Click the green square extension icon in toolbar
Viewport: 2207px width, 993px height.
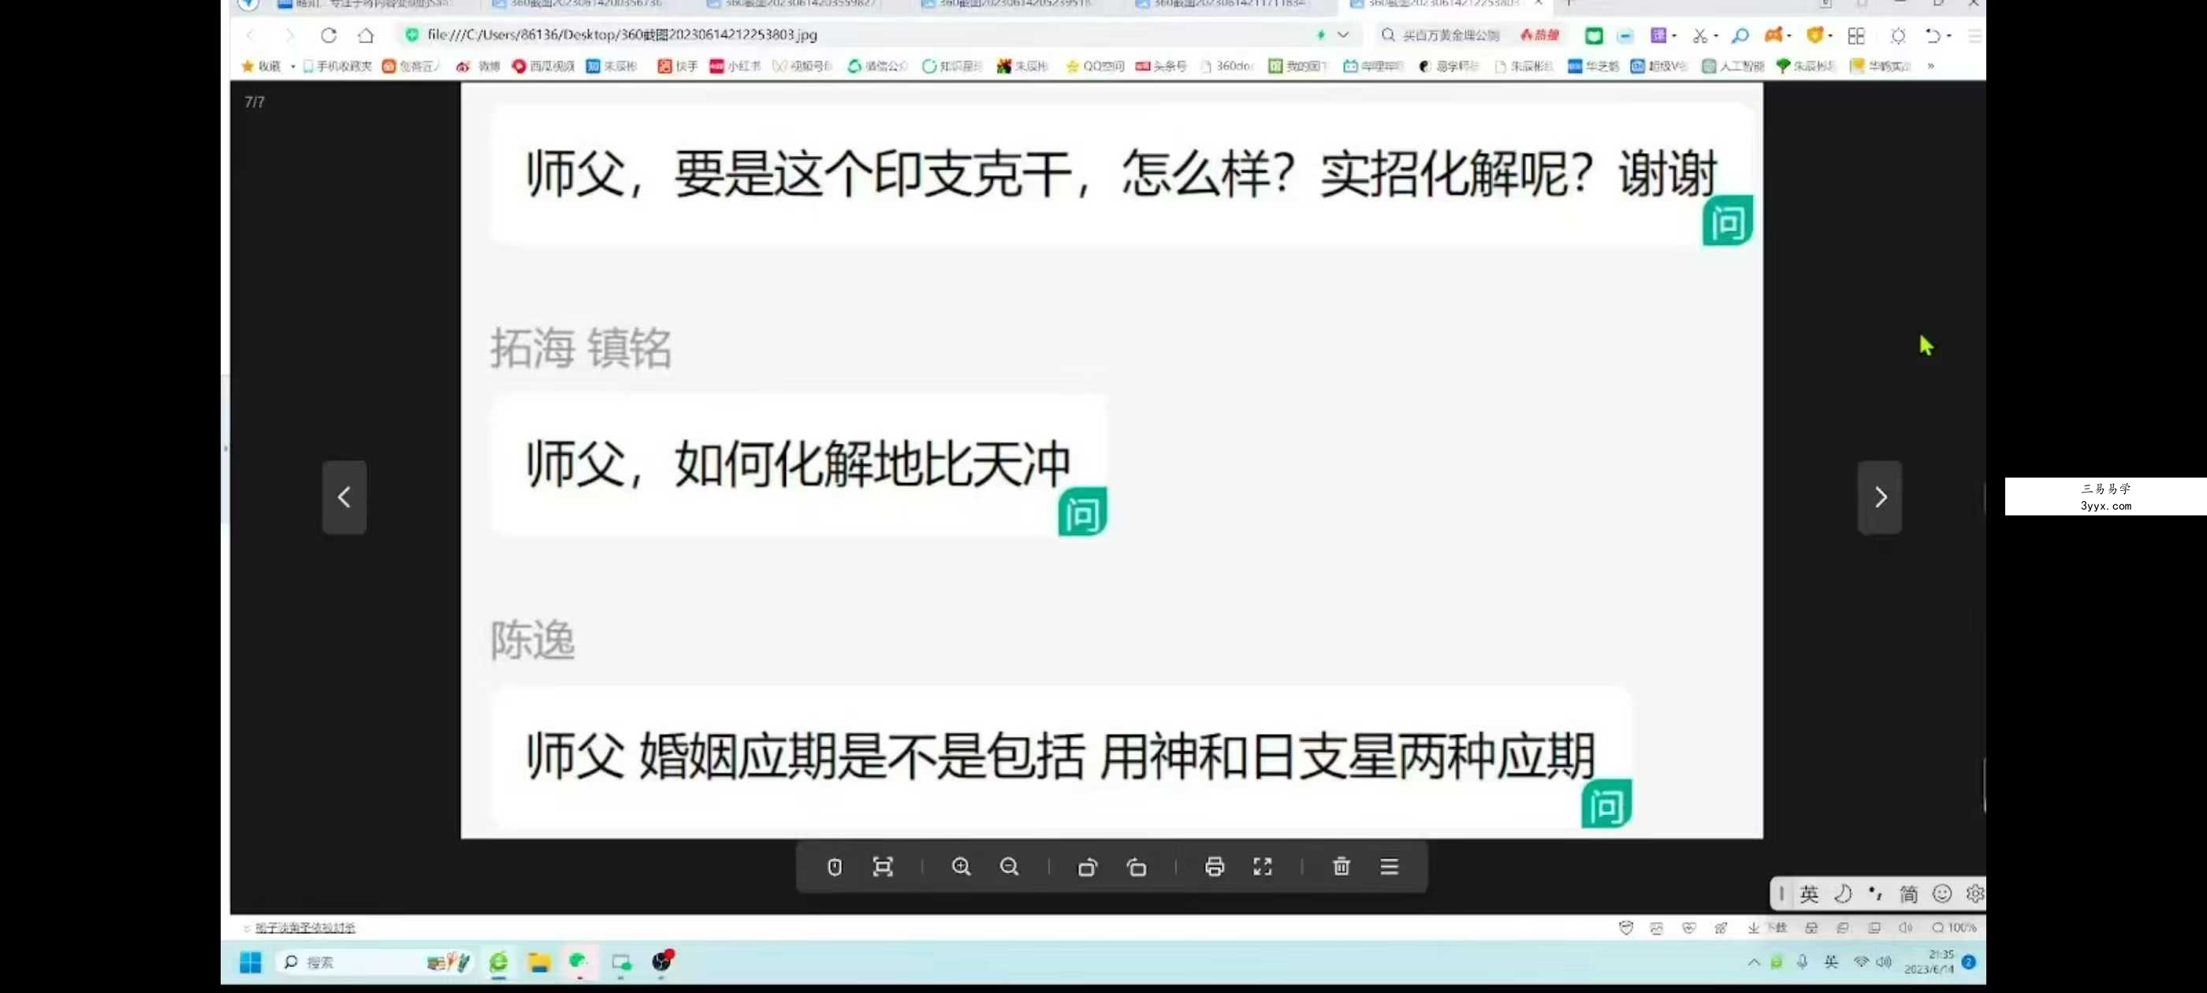coord(1594,35)
